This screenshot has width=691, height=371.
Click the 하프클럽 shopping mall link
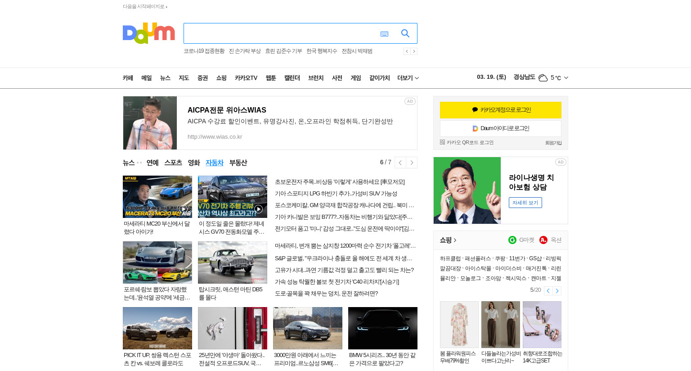pyautogui.click(x=450, y=258)
